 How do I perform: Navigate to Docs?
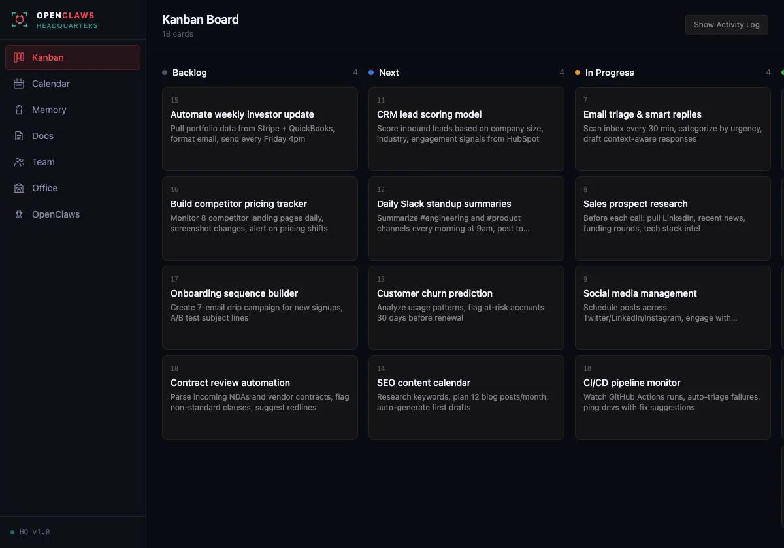(73, 136)
